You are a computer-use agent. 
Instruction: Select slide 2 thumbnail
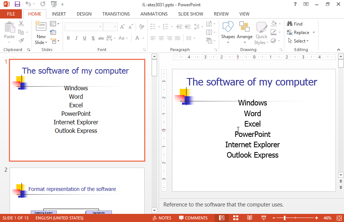(77, 191)
